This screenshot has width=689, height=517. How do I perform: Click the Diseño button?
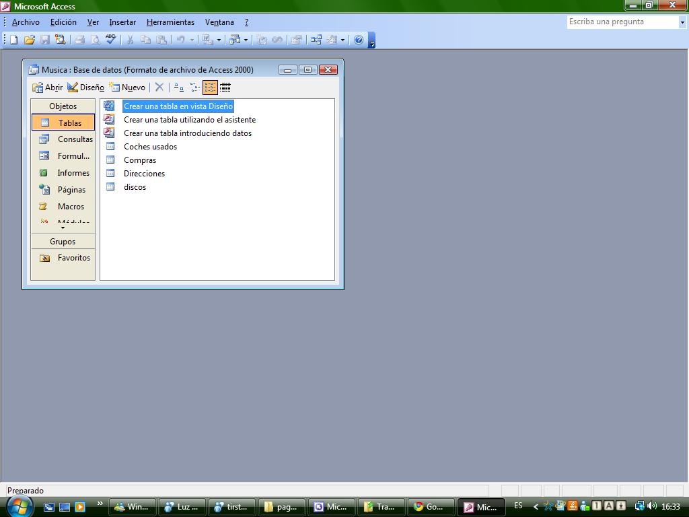tap(86, 87)
